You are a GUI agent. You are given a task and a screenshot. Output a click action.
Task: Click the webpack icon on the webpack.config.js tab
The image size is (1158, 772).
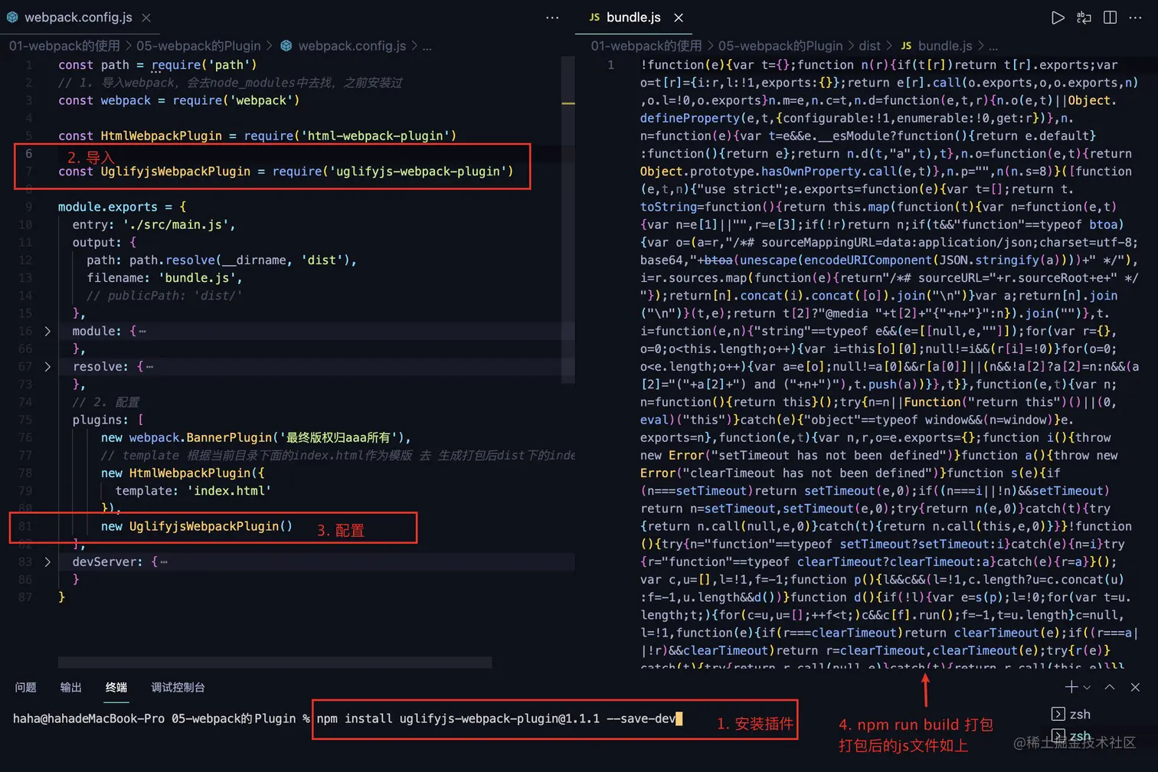click(12, 17)
